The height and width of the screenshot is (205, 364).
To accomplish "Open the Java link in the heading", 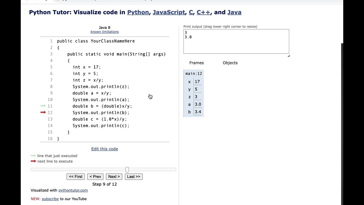I will pyautogui.click(x=234, y=12).
